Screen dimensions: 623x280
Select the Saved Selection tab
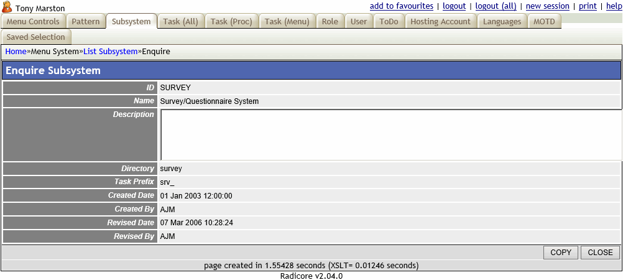click(x=35, y=37)
